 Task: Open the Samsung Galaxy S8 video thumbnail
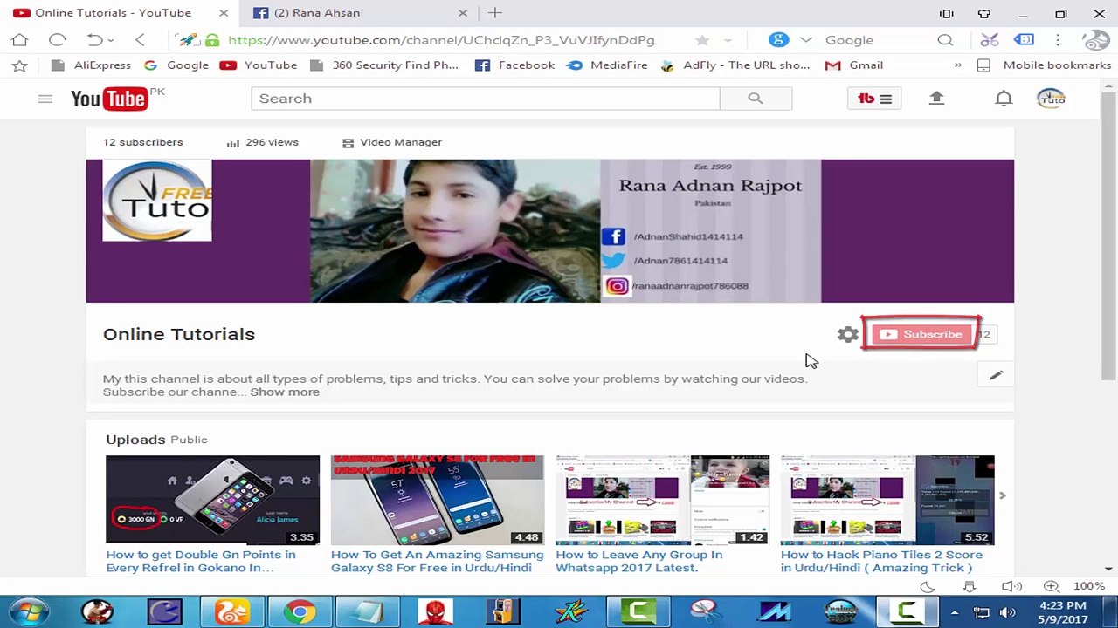pyautogui.click(x=438, y=500)
